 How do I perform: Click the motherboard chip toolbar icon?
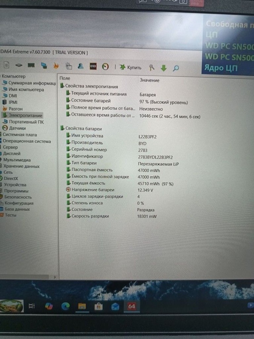[19, 65]
